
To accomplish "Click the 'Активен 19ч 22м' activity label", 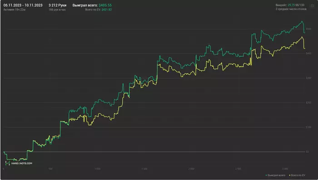I will point(15,10).
